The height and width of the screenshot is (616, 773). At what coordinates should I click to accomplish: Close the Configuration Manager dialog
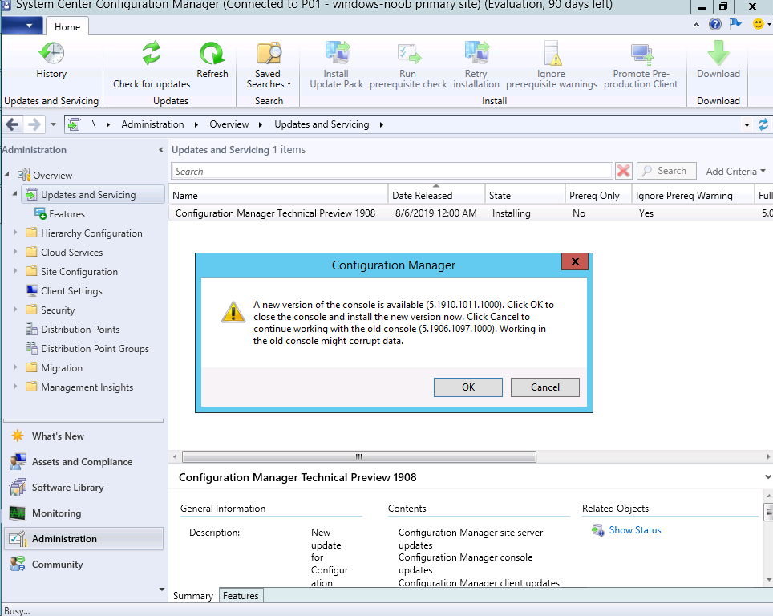tap(575, 261)
